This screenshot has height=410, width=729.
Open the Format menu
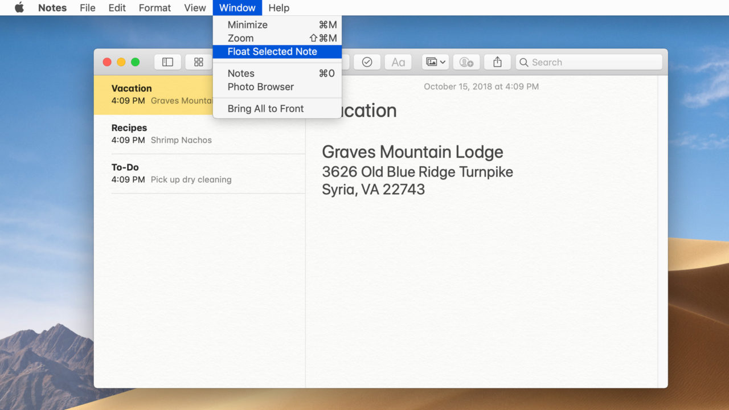point(154,7)
